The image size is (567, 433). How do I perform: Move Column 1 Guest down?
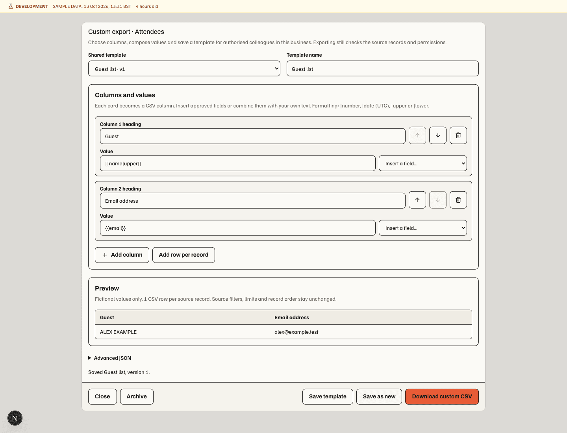pyautogui.click(x=438, y=135)
